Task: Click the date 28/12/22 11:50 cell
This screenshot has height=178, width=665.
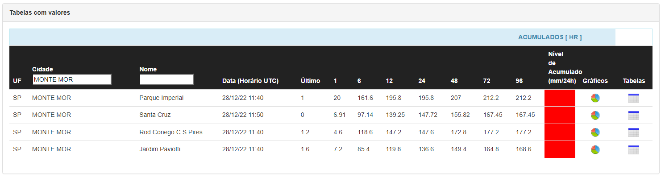Action: (243, 115)
